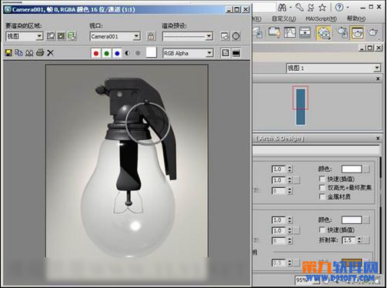
Task: Open the render setup dialog icon
Action: [225, 36]
